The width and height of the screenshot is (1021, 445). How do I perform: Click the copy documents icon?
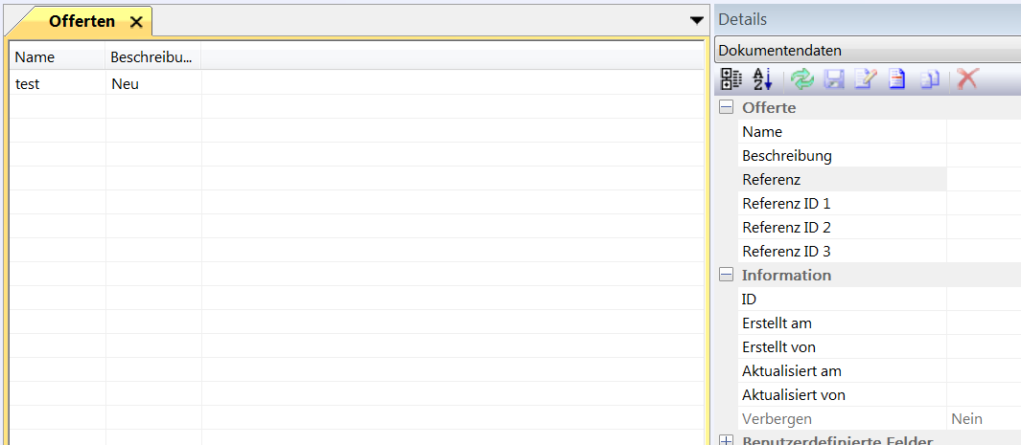[929, 80]
